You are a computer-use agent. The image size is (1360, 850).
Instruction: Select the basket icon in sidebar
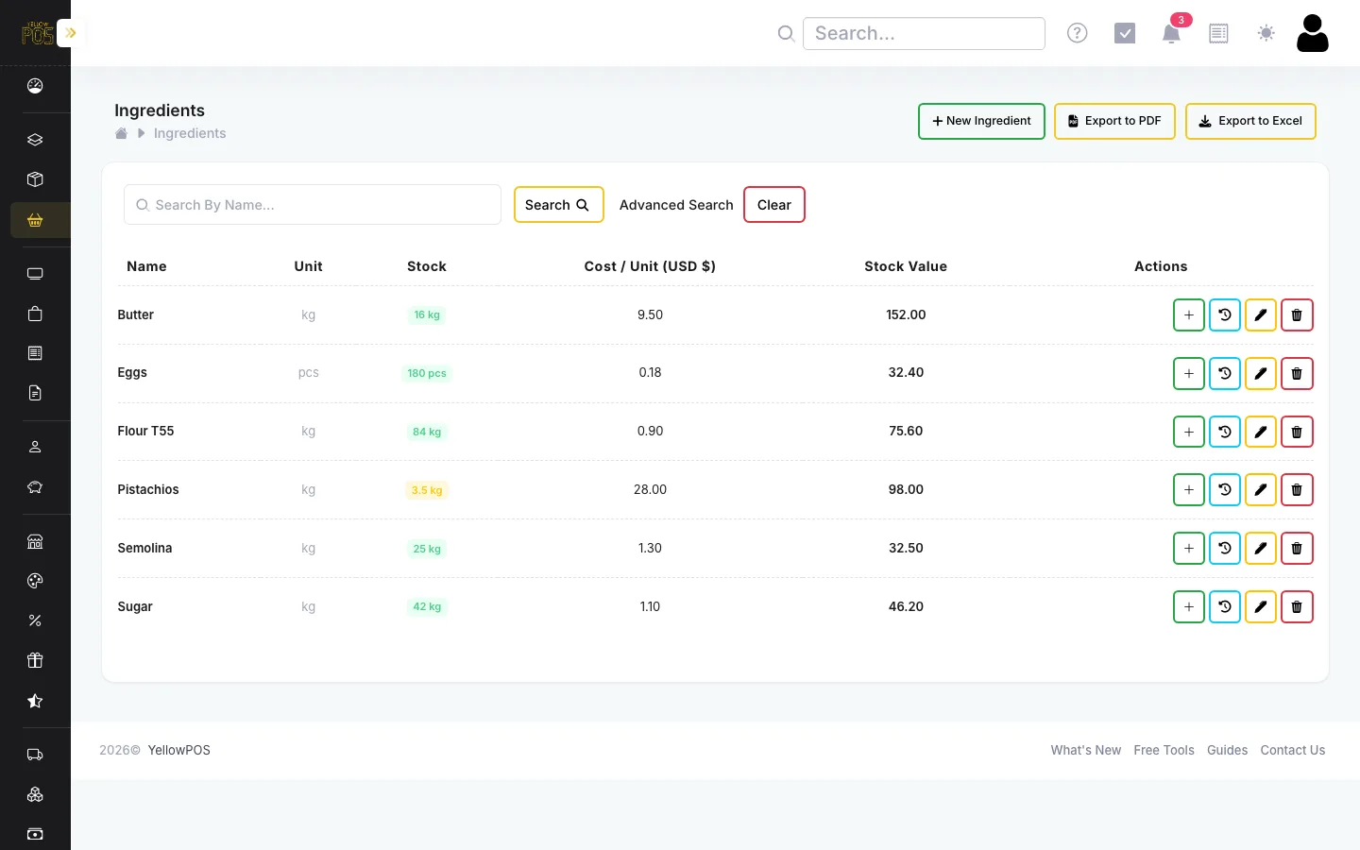click(x=35, y=220)
